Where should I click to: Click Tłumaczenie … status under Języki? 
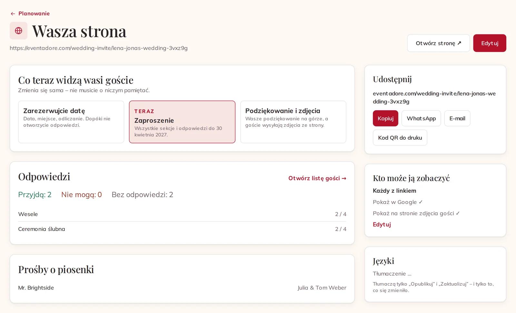click(x=392, y=274)
